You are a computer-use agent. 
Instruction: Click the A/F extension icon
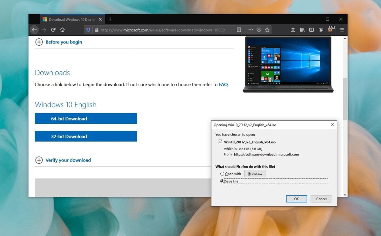(331, 29)
